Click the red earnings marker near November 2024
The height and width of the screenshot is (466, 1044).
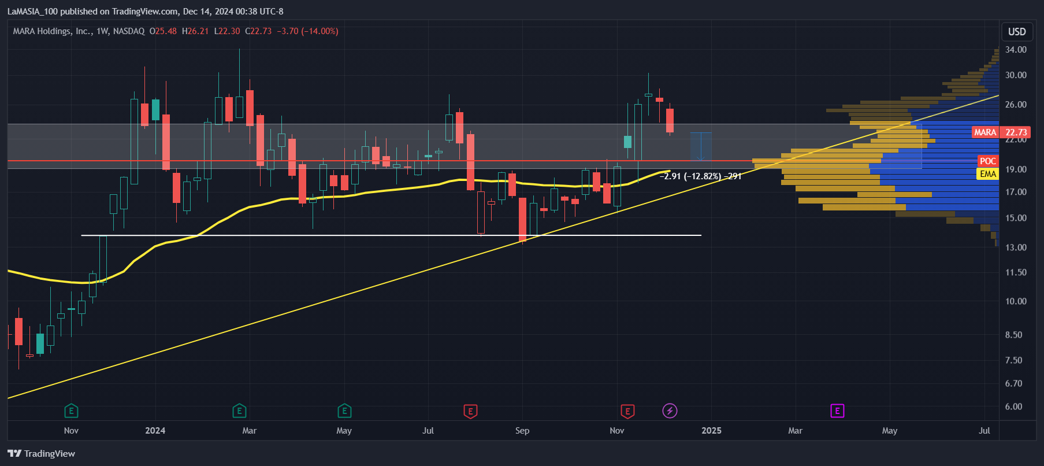pos(627,411)
